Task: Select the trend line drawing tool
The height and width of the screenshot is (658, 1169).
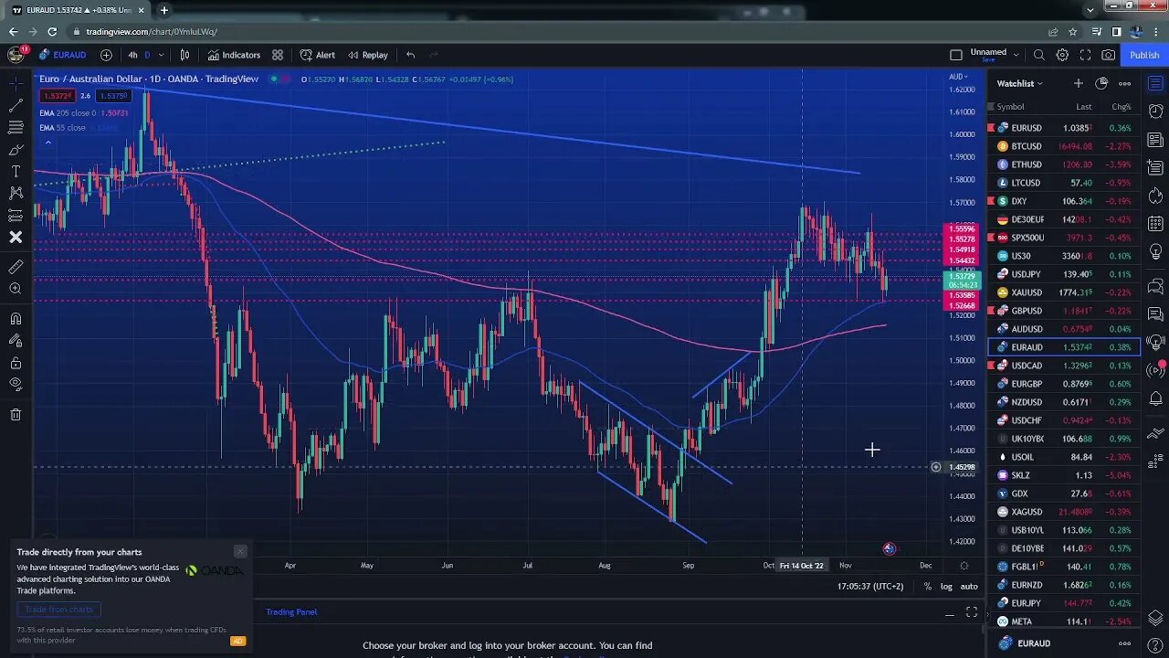Action: 16,106
